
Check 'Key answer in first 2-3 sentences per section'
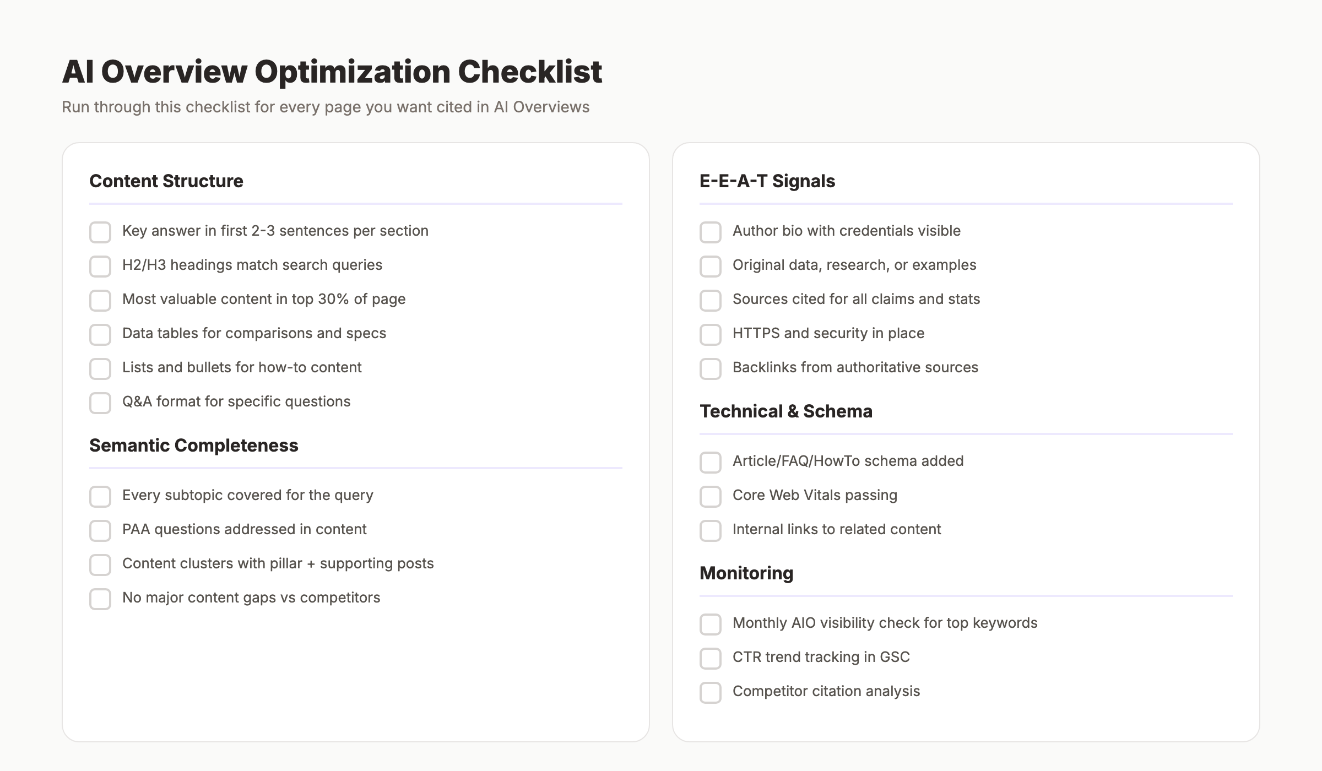point(100,232)
